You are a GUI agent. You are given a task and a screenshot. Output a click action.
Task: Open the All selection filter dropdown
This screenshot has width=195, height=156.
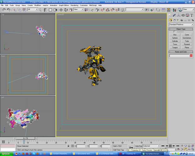click(x=33, y=10)
